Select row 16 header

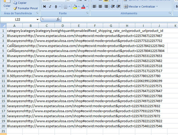tap(3, 106)
